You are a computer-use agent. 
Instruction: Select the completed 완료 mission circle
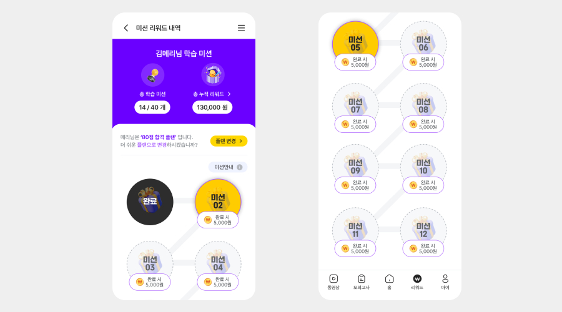(150, 202)
